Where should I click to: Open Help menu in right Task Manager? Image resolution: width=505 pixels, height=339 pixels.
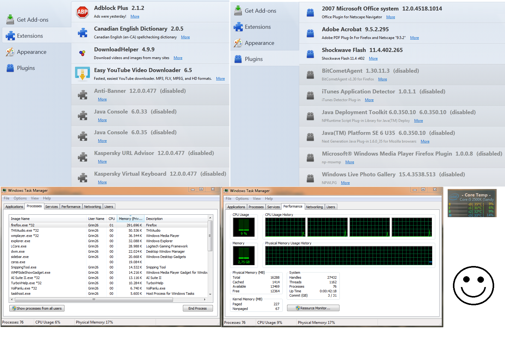(269, 199)
